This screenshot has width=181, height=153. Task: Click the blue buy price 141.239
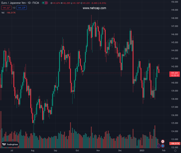coord(22,8)
